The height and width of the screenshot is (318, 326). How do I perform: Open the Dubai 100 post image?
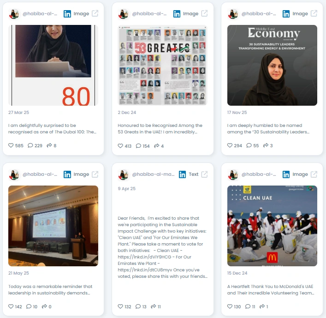[x=53, y=65]
